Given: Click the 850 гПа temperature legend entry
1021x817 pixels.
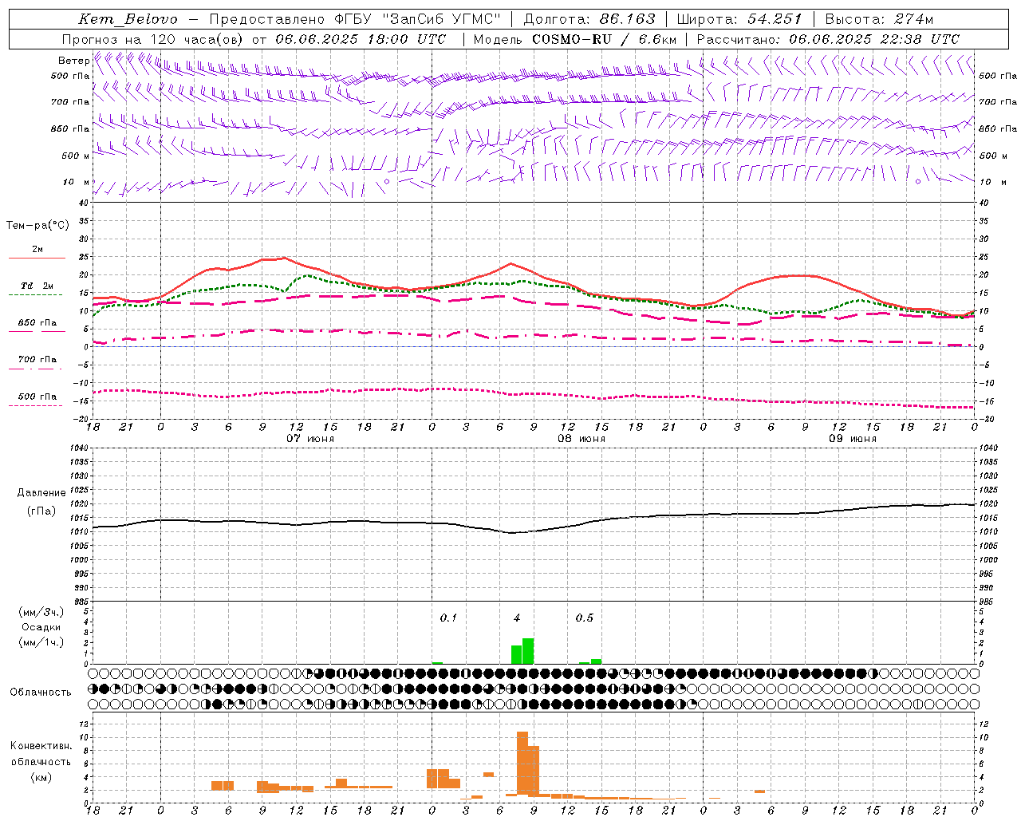Looking at the screenshot, I should click(x=37, y=326).
